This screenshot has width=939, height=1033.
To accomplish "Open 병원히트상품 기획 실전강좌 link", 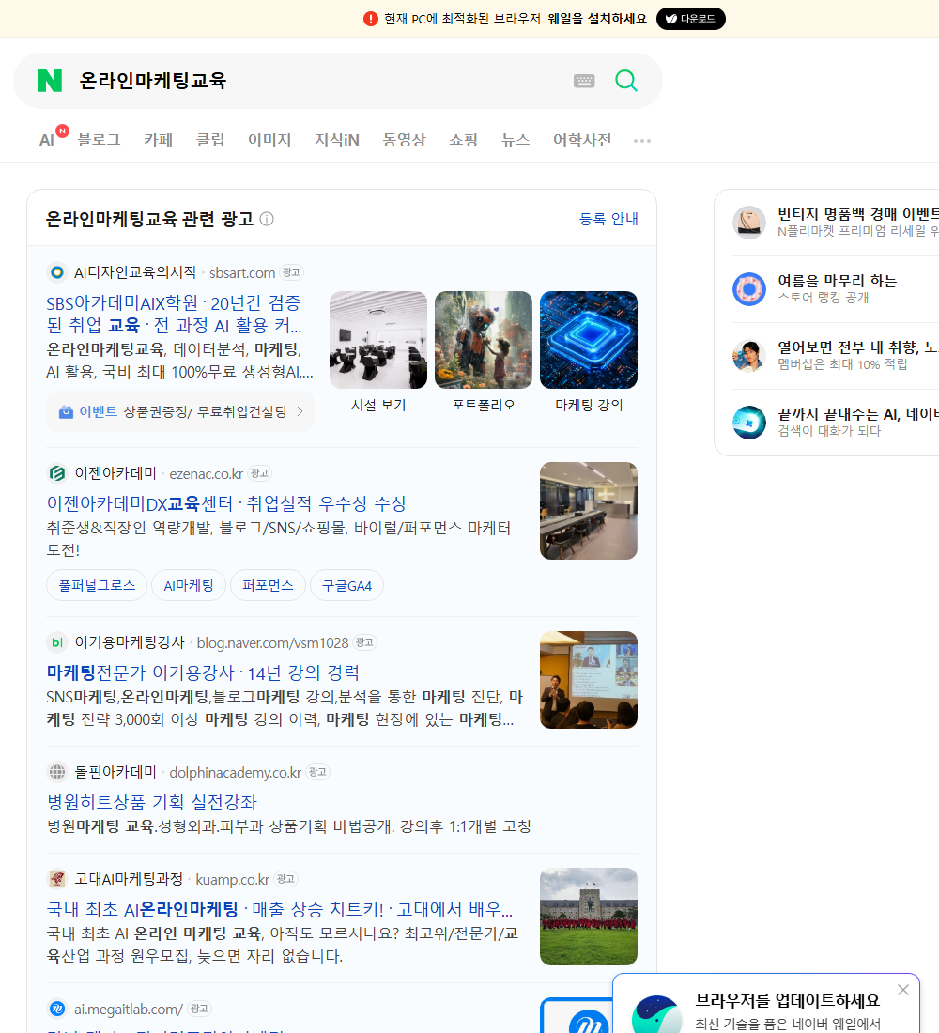I will click(x=151, y=802).
